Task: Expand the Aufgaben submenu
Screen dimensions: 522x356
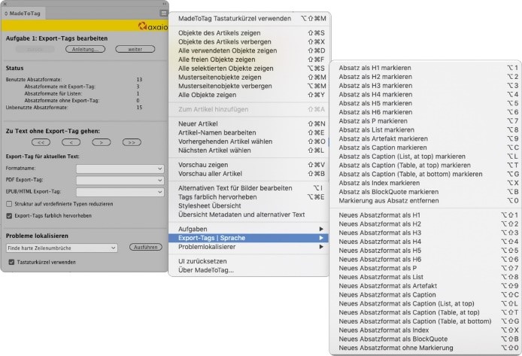Action: (248, 229)
